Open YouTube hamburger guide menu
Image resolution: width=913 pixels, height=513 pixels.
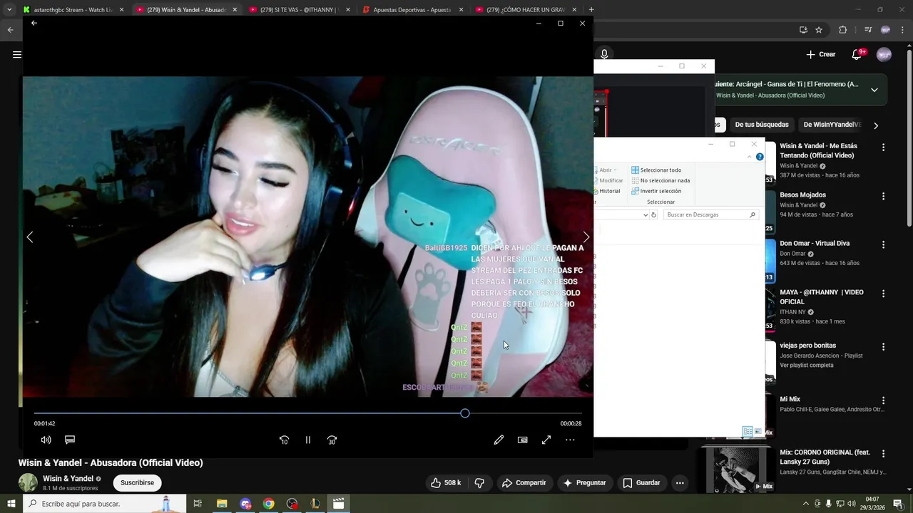tap(16, 54)
